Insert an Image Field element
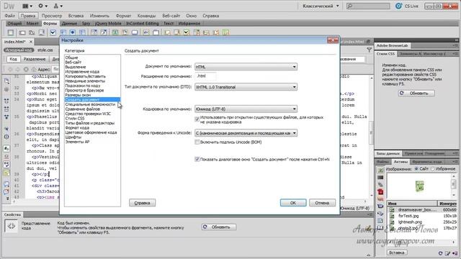Viewport: 461px width, 259px height. point(115,32)
